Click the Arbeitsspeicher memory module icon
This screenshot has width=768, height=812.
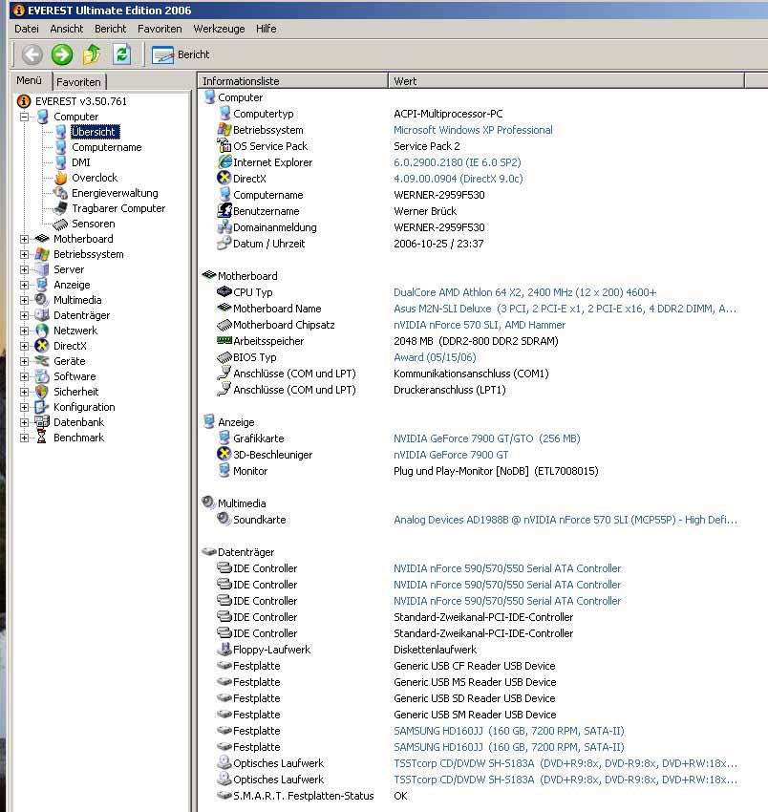(224, 340)
